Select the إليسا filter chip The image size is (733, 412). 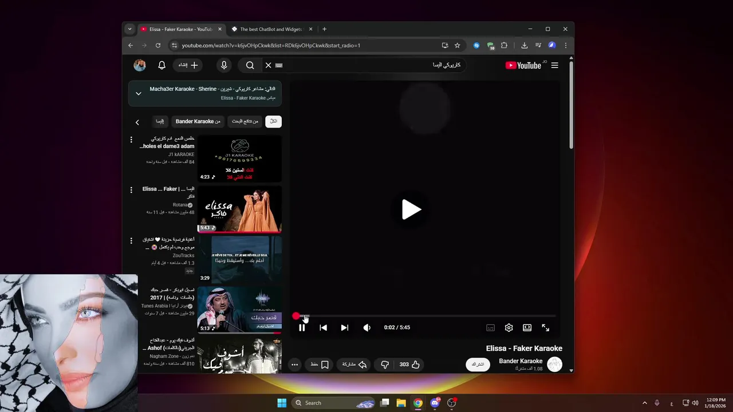(160, 121)
